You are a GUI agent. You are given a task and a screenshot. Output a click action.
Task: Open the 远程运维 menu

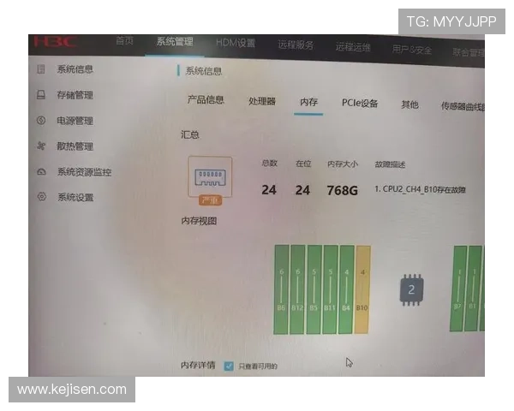point(353,47)
